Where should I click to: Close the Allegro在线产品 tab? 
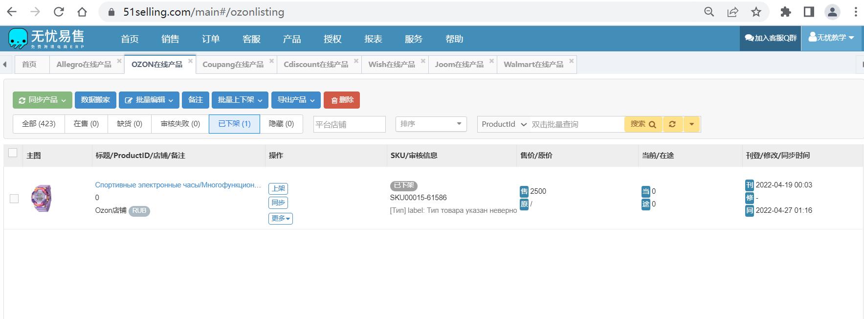point(119,61)
